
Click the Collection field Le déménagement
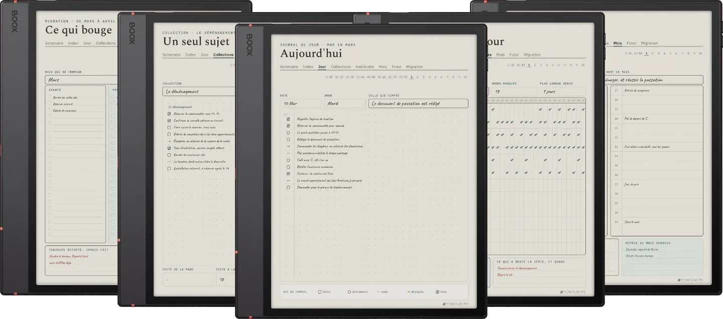tap(199, 92)
